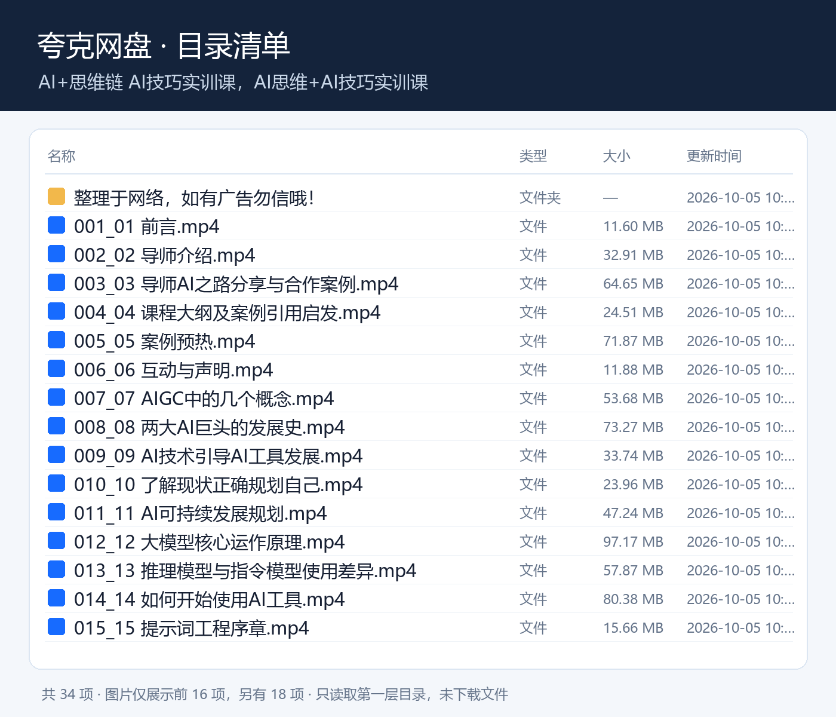The height and width of the screenshot is (717, 836).
Task: Click the file name 009_09 AI技术引导AI工具发展.mp4
Action: [x=219, y=456]
